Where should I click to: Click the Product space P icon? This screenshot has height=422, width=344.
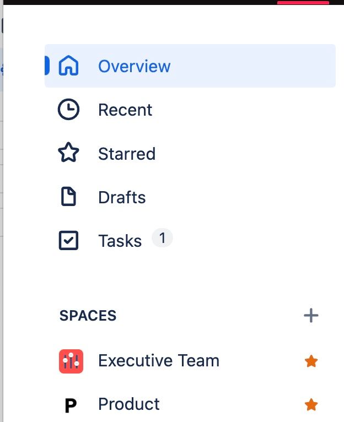pos(71,405)
